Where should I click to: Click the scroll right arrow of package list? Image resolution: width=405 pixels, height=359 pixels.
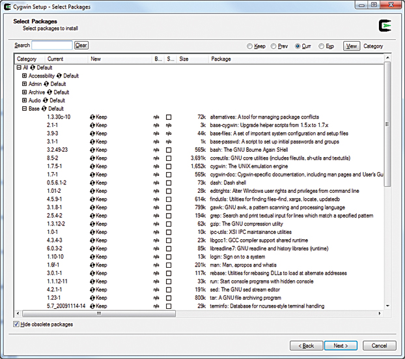tap(380, 313)
